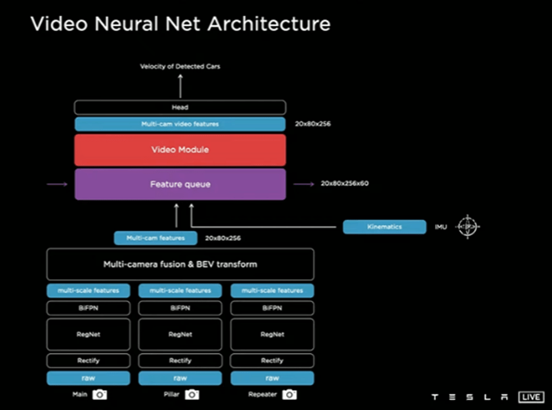The height and width of the screenshot is (410, 552).
Task: Click the blue Kinematics box
Action: 385,226
